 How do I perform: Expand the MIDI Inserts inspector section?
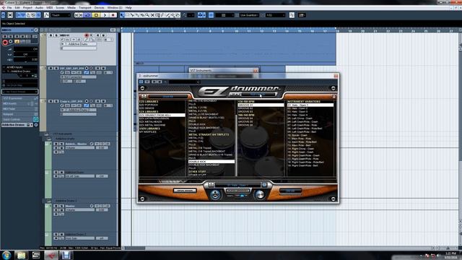[19, 103]
